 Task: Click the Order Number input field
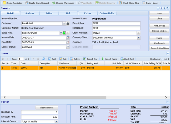click(x=114, y=33)
